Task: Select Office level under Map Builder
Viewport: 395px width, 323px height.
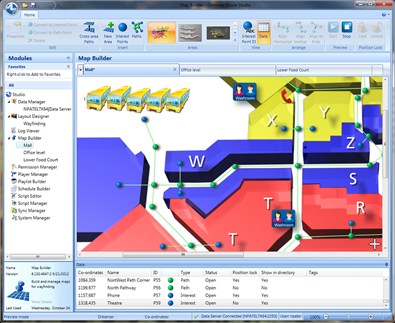Action: pos(34,153)
